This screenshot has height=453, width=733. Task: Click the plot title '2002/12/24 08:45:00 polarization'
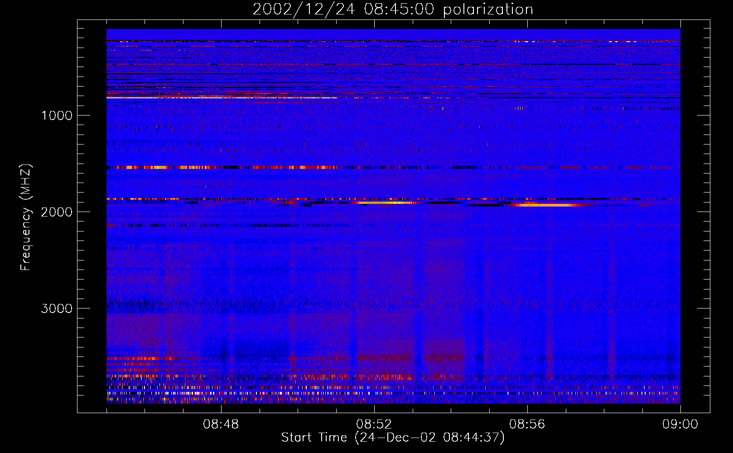point(393,10)
